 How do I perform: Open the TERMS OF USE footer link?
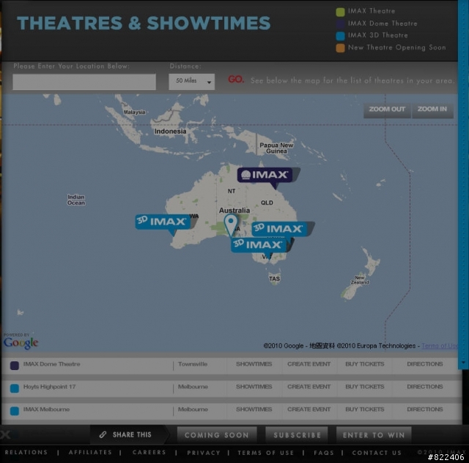pos(265,453)
